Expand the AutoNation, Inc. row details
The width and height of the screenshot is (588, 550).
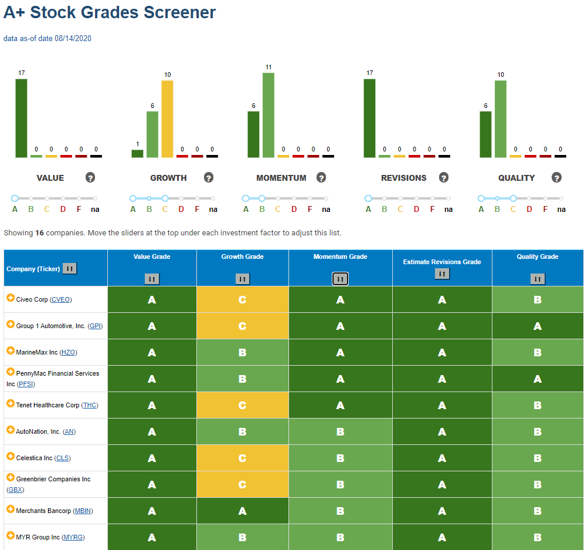(x=11, y=430)
